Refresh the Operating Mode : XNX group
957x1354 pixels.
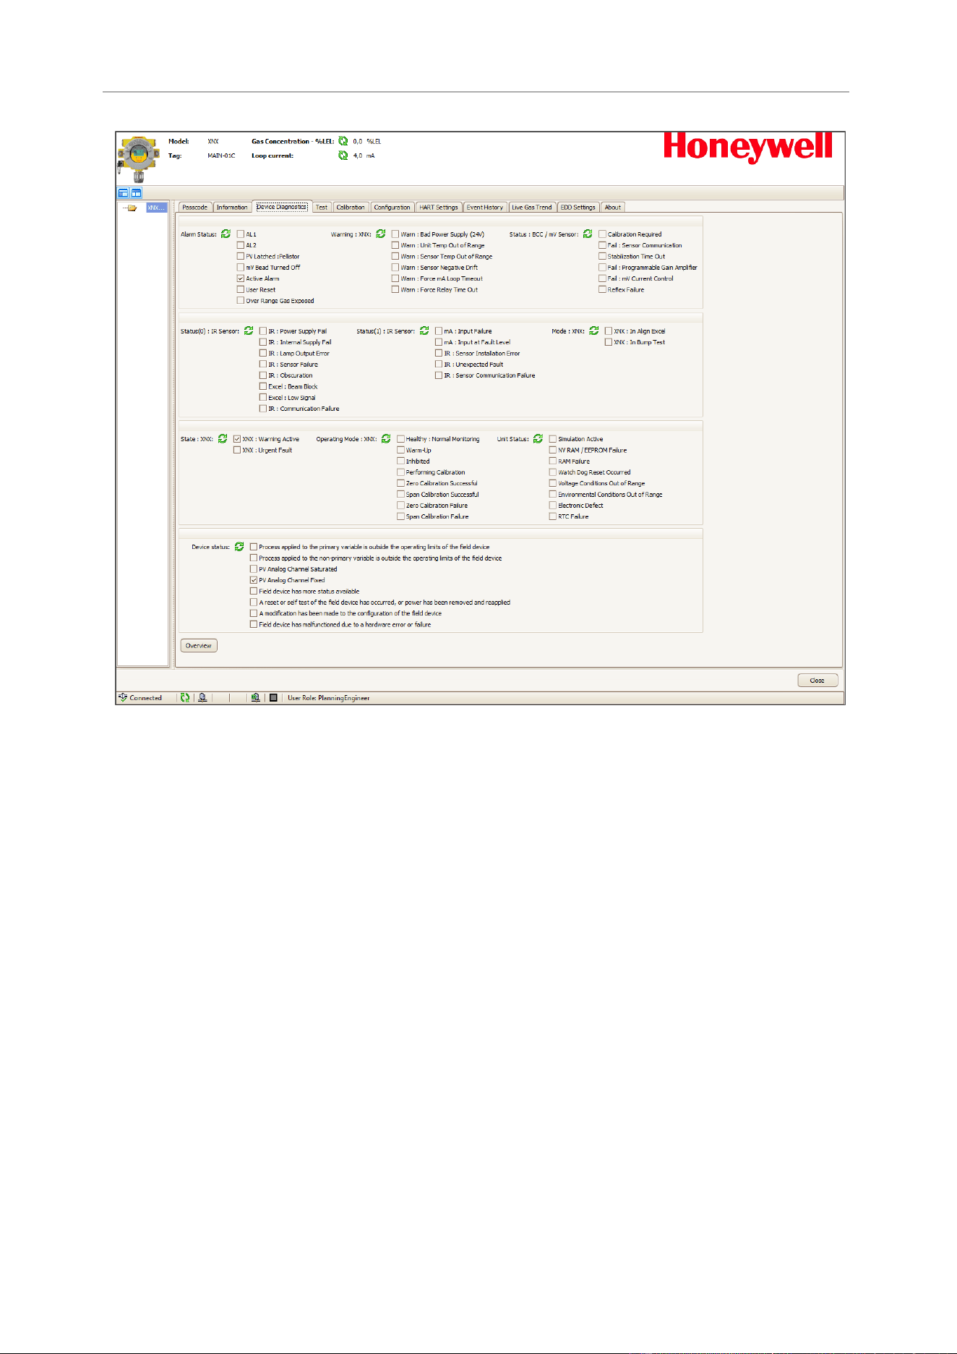pyautogui.click(x=386, y=439)
